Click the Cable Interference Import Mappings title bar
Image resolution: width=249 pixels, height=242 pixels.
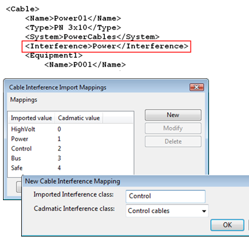click(x=97, y=87)
